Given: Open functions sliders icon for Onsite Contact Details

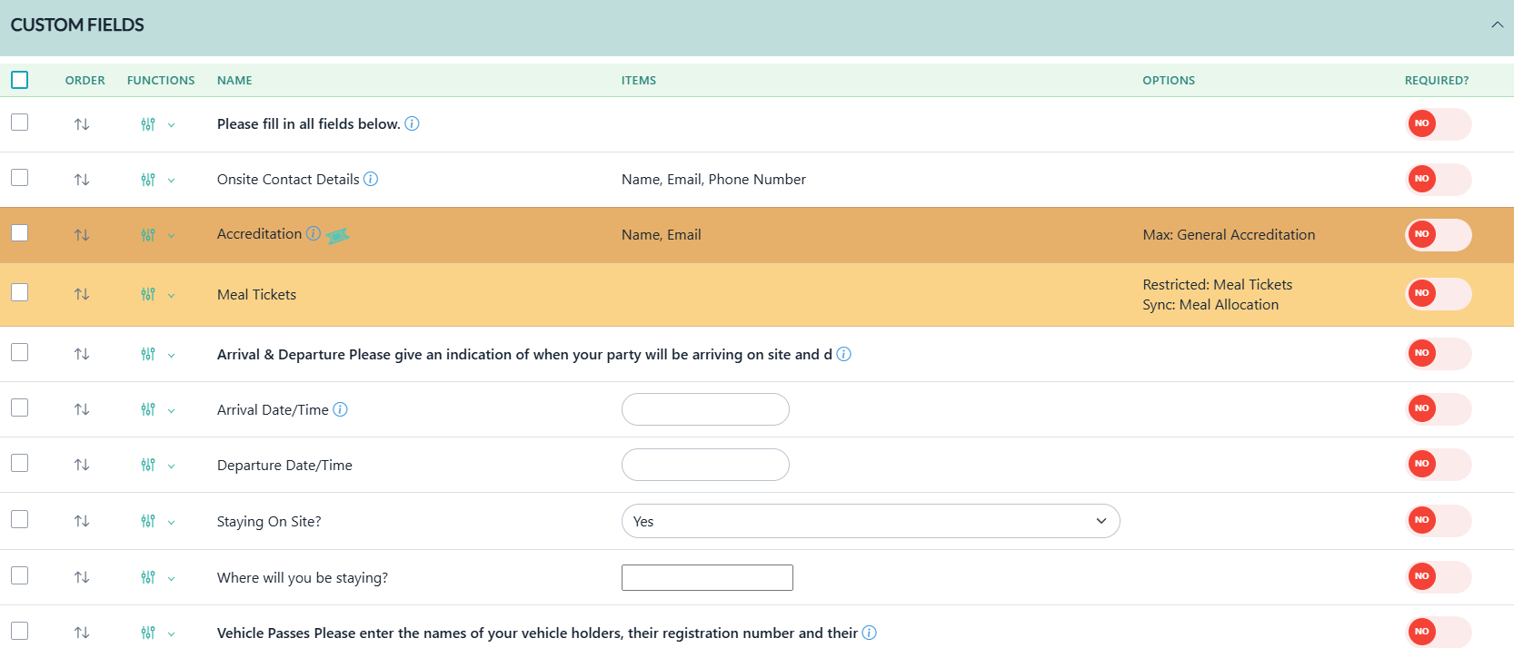Looking at the screenshot, I should tap(148, 180).
